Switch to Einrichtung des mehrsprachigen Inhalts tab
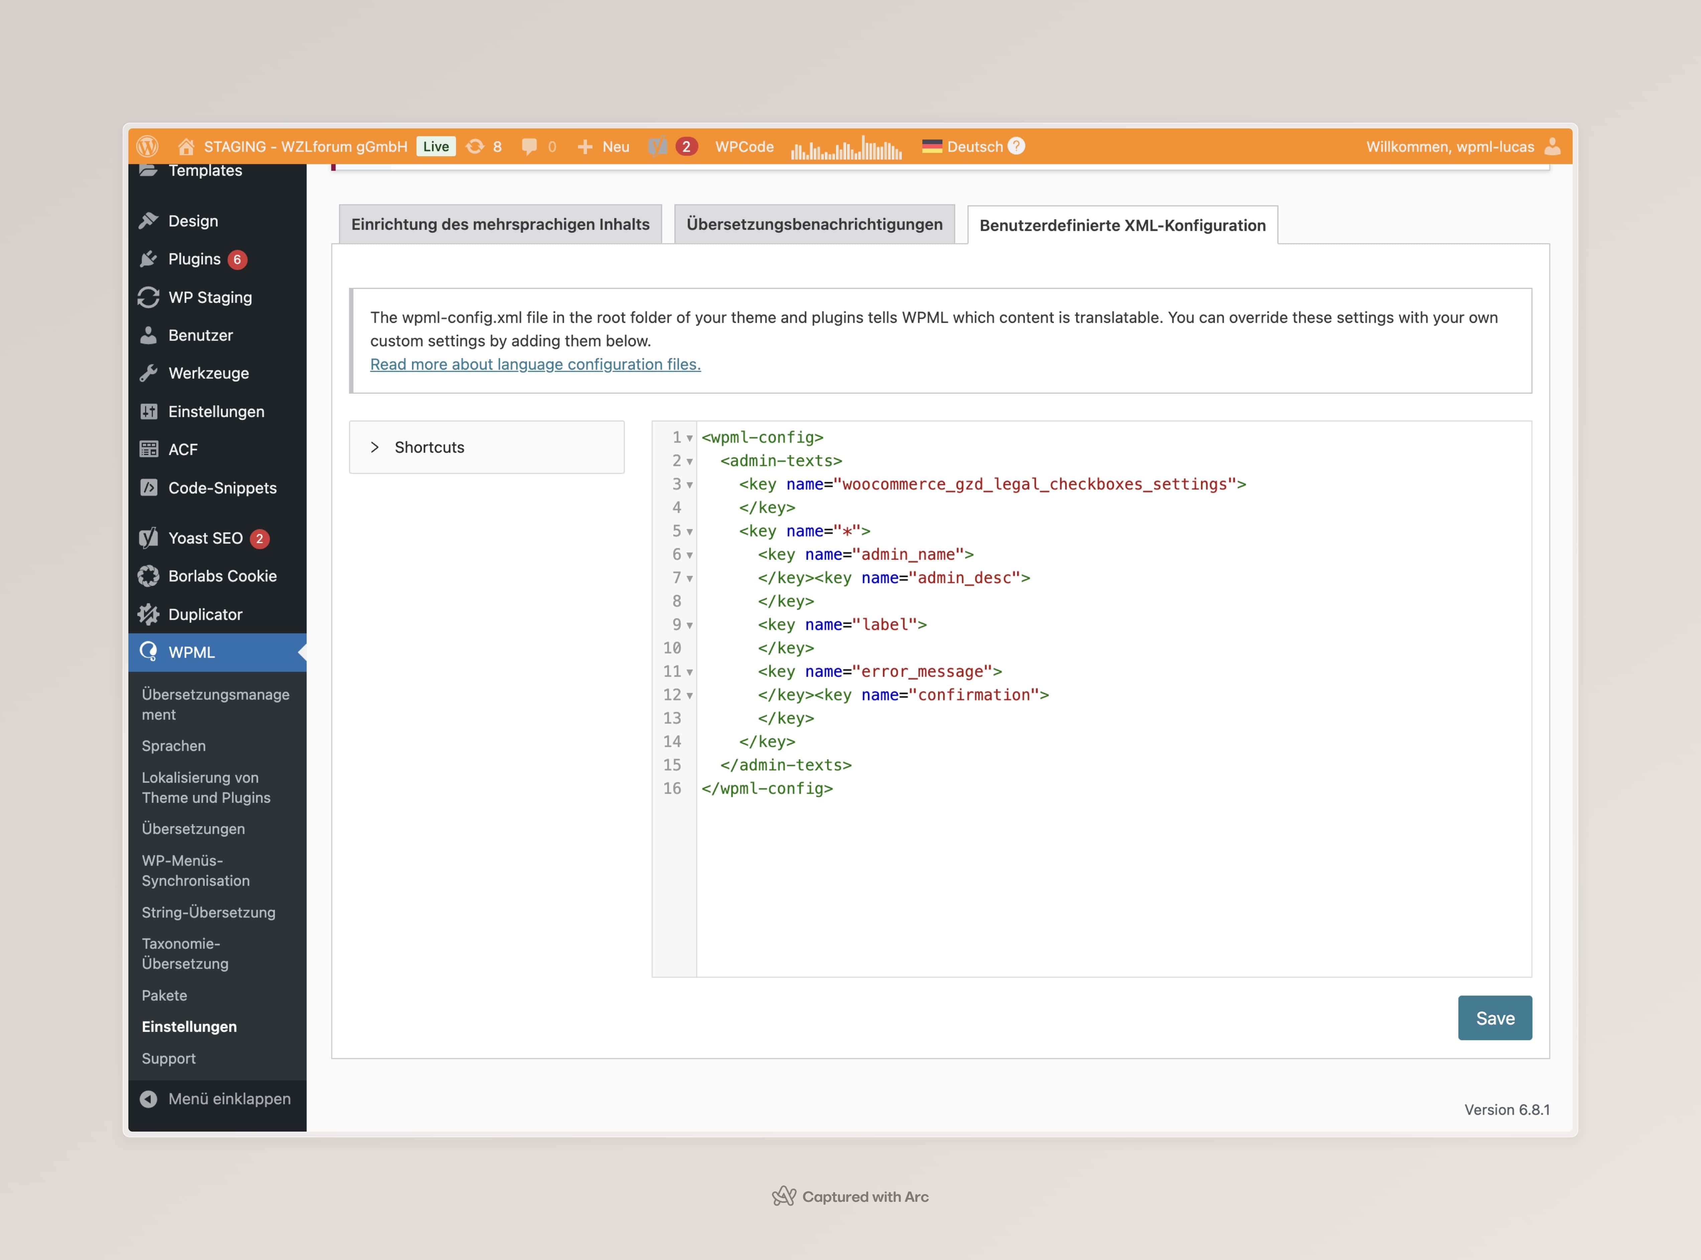 tap(500, 224)
